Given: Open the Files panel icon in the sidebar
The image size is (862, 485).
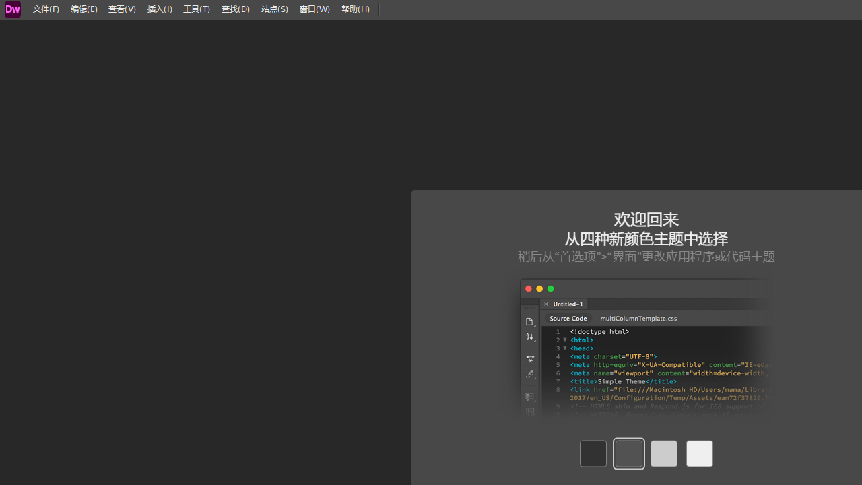Looking at the screenshot, I should pyautogui.click(x=530, y=321).
